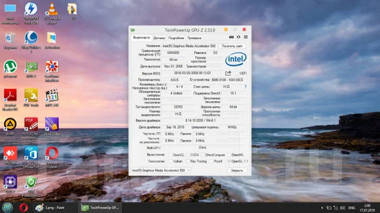Select the AnyDesk desktop icon
Viewport: 380px width, 213px height.
coord(10,155)
